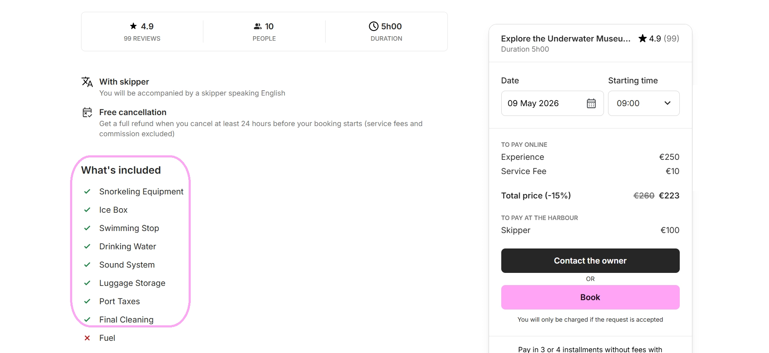Click the Explore the Underwater Museum title
The height and width of the screenshot is (353, 769).
565,39
